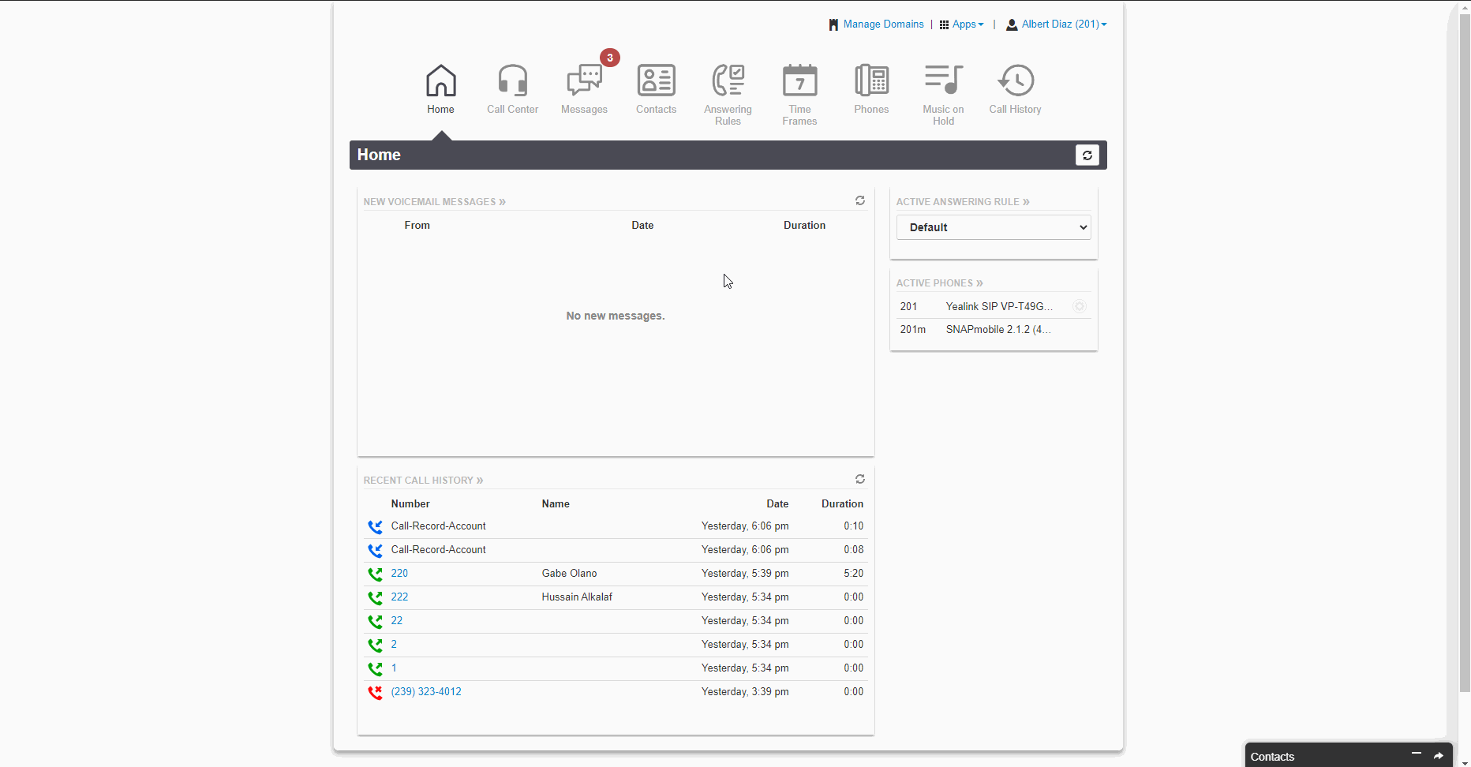Viewport: 1471px width, 767px height.
Task: Refresh the Recent Call History panel
Action: pyautogui.click(x=860, y=479)
